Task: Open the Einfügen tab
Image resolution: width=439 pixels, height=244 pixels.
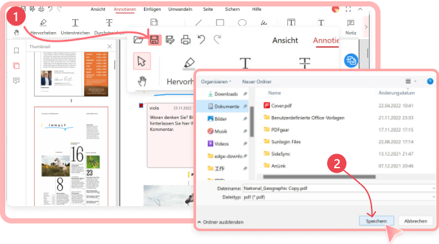Action: [152, 9]
